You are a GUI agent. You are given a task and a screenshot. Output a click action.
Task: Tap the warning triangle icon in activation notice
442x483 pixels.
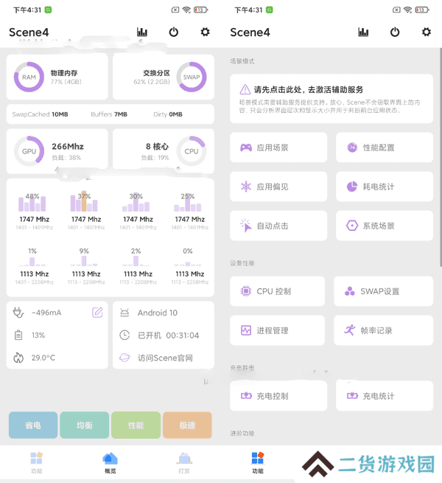[245, 89]
